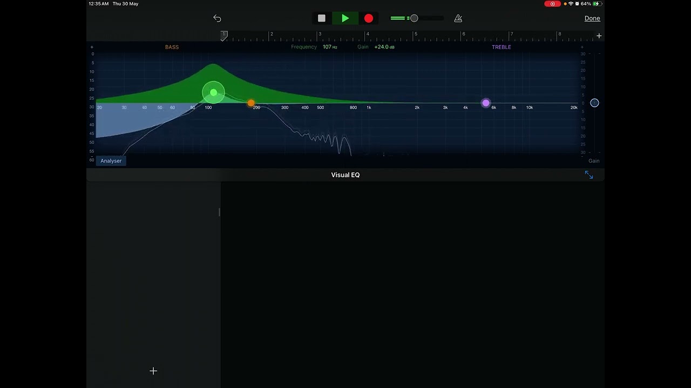Start recording with the red record button
This screenshot has width=691, height=388.
tap(369, 18)
